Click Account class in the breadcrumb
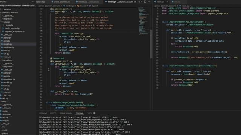Screen dimensions: 241x135 pos(83,6)
